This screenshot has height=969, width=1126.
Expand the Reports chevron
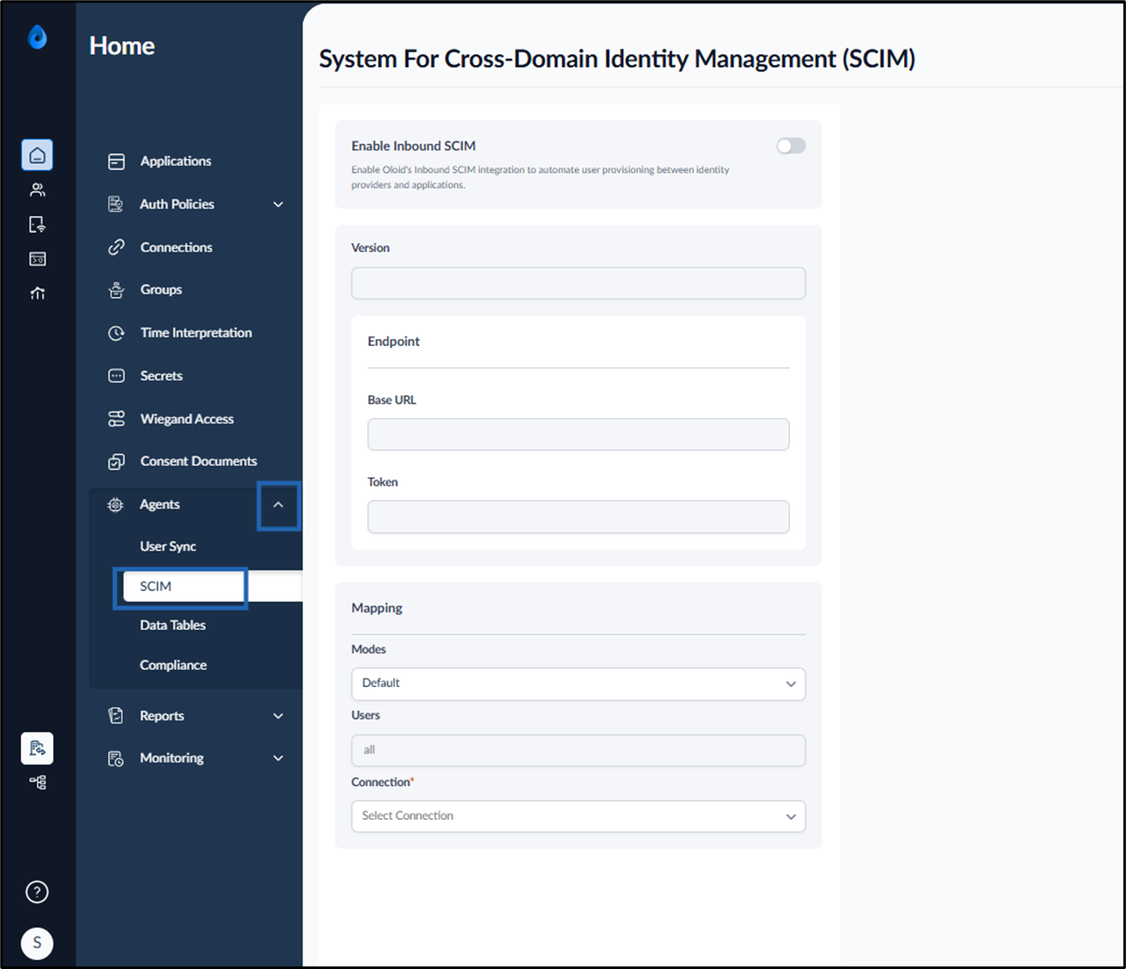point(279,715)
